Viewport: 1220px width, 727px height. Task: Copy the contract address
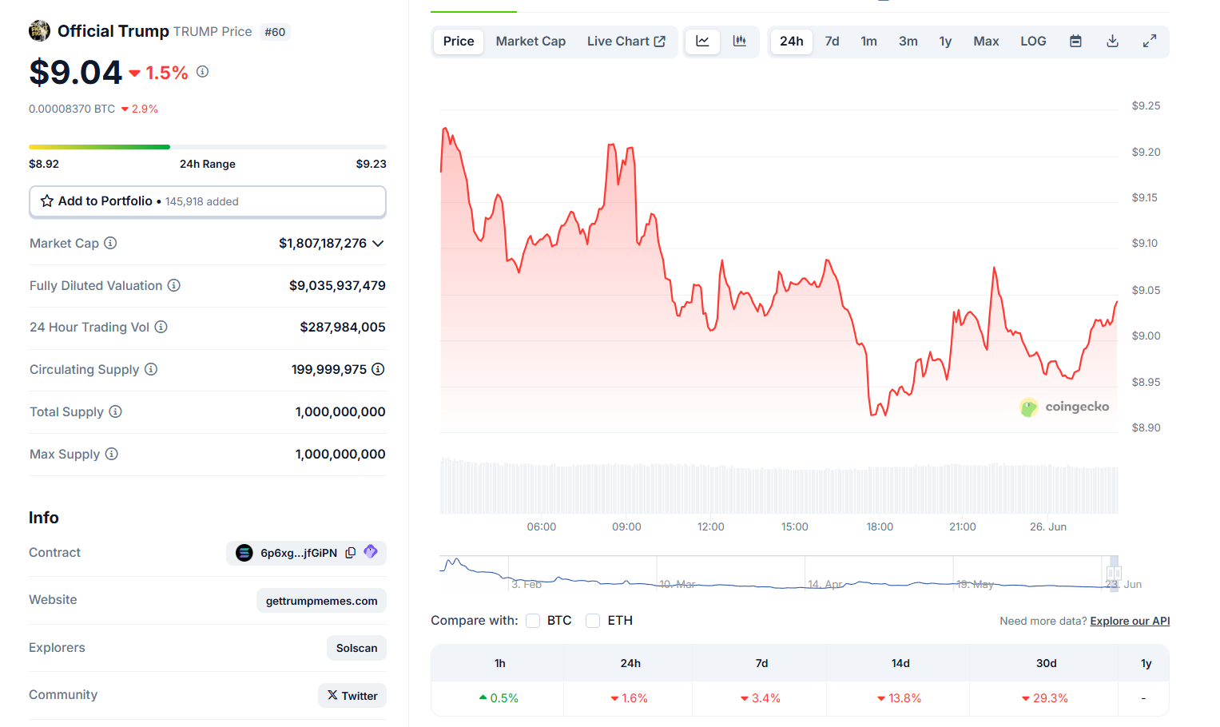pos(350,553)
